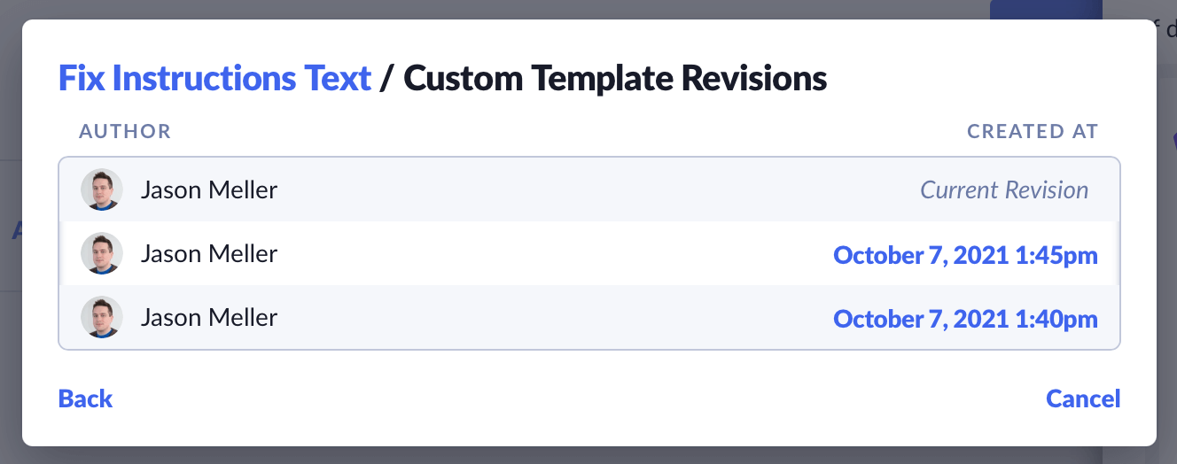Image resolution: width=1177 pixels, height=464 pixels.
Task: Click the slash separator in the dialog title
Action: tap(386, 80)
